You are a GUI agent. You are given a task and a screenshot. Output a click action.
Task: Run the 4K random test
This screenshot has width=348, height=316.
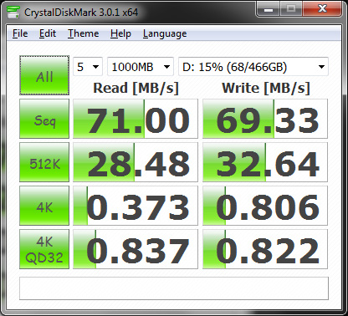tap(44, 206)
